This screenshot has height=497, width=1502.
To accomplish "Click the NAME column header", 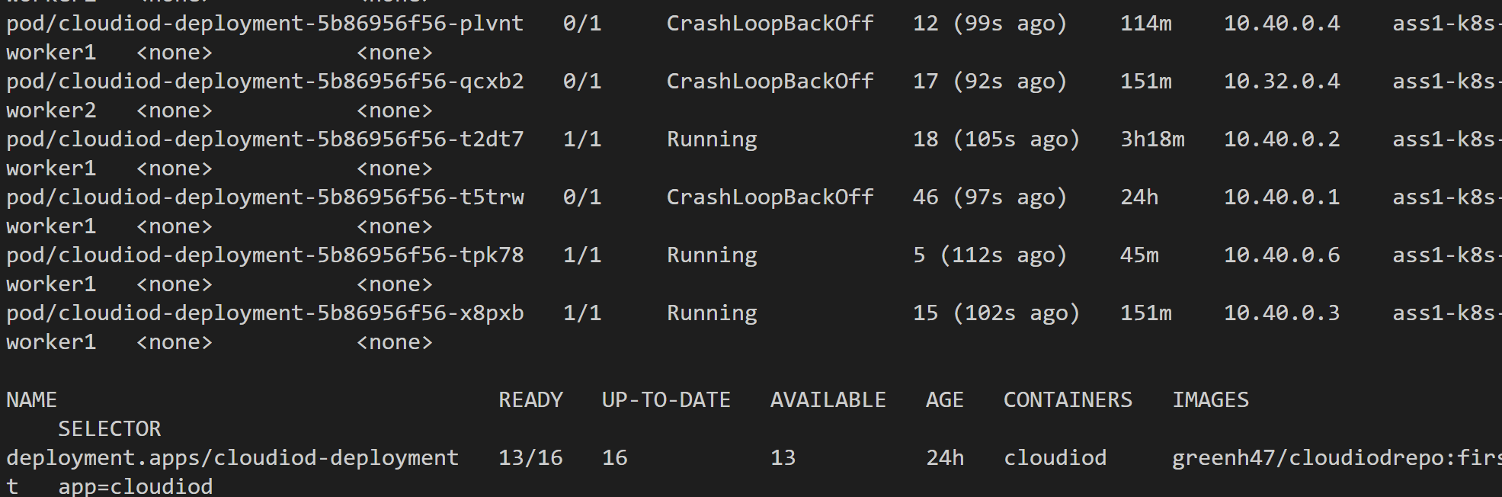I will point(31,400).
